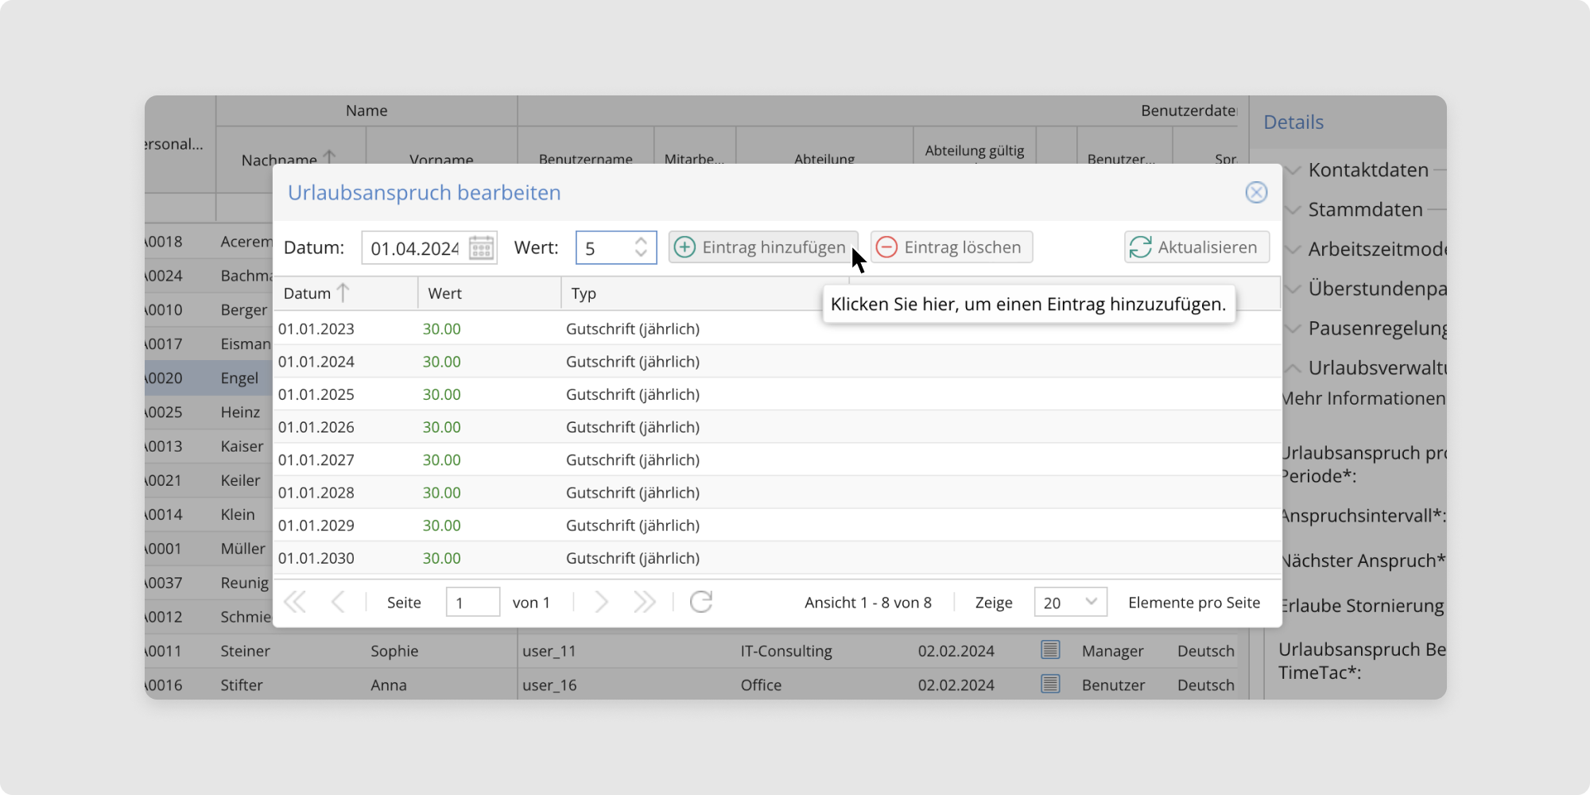Jump to the last page icon
Viewport: 1590px width, 795px height.
(x=644, y=603)
